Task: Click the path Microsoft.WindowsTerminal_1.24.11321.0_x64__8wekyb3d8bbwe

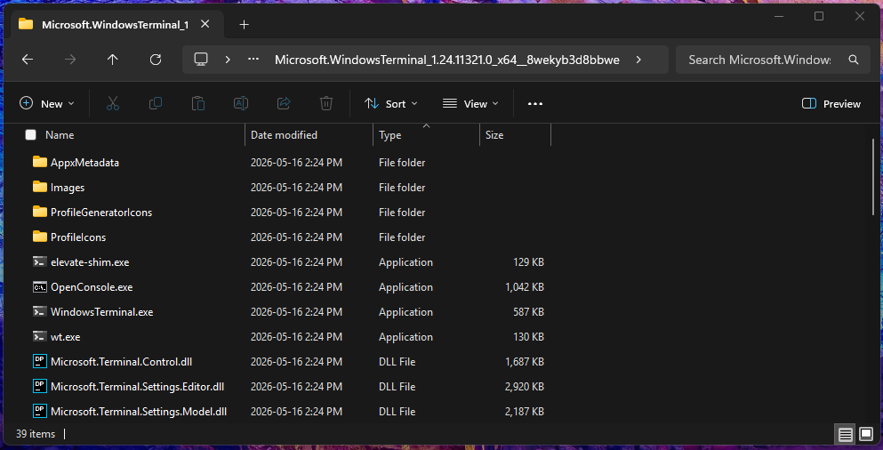Action: point(447,60)
